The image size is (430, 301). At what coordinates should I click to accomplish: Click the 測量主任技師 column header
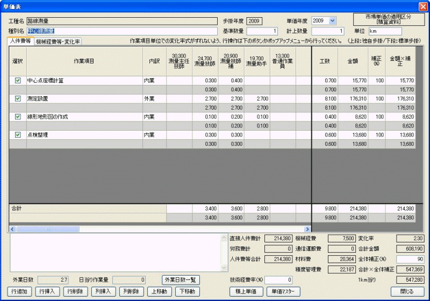pyautogui.click(x=179, y=61)
